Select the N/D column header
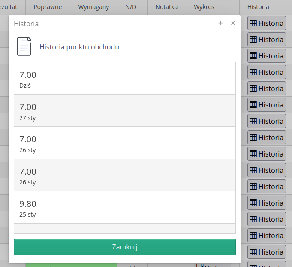This screenshot has height=267, width=292. point(131,7)
